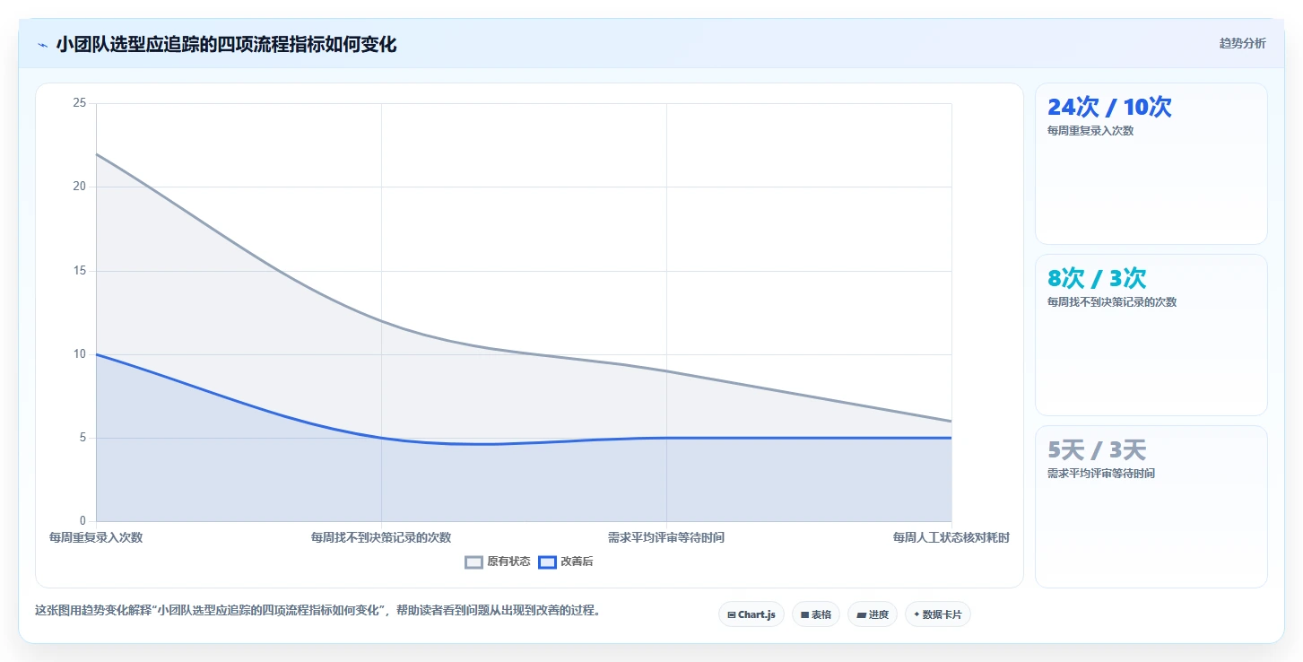Click the axis label 需求平均评审等待时间

click(666, 537)
